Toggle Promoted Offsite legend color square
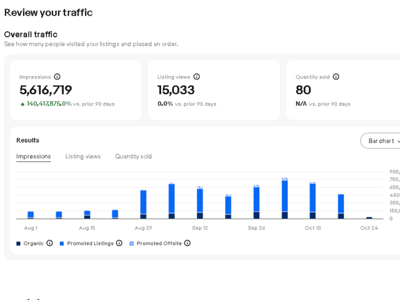Screen dimensions: 400x300 click(x=132, y=244)
